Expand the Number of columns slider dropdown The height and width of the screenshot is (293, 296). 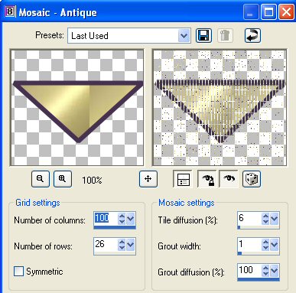click(x=131, y=219)
